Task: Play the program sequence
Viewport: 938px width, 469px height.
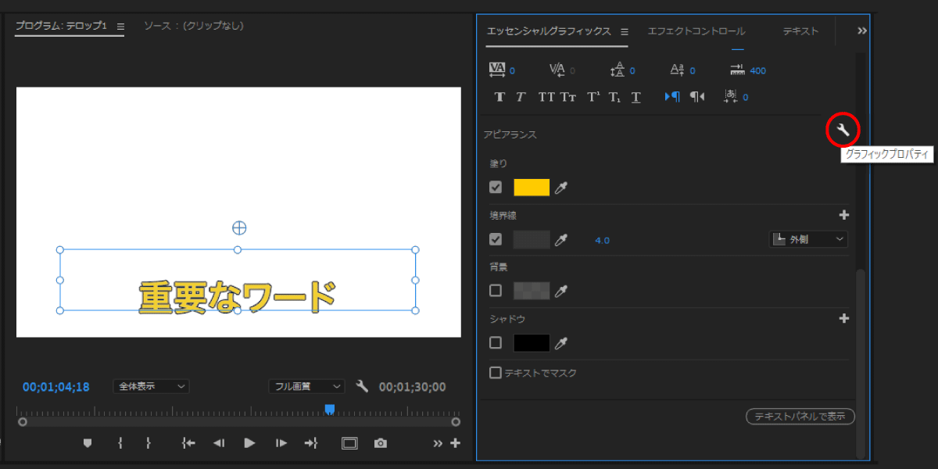Action: [x=250, y=443]
